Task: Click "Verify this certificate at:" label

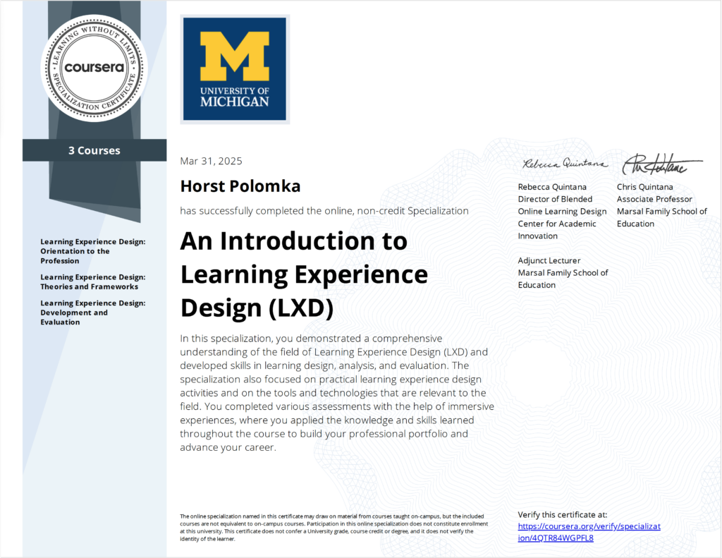Action: click(562, 515)
